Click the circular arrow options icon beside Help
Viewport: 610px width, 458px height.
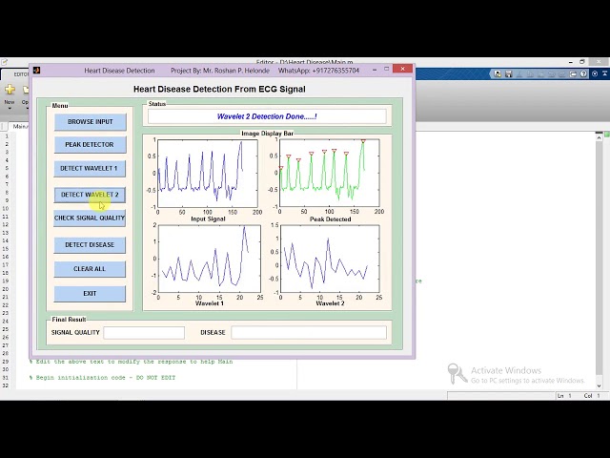(595, 74)
